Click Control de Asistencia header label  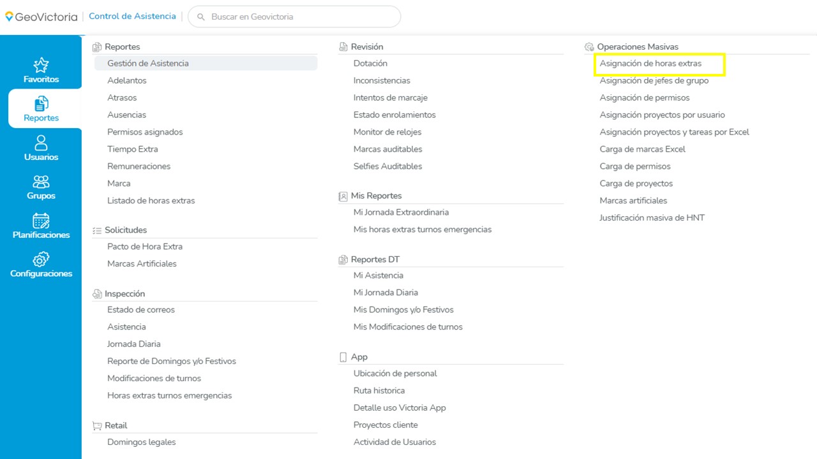coord(132,17)
